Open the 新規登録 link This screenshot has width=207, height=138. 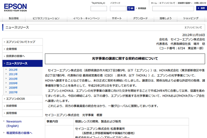pos(142,8)
